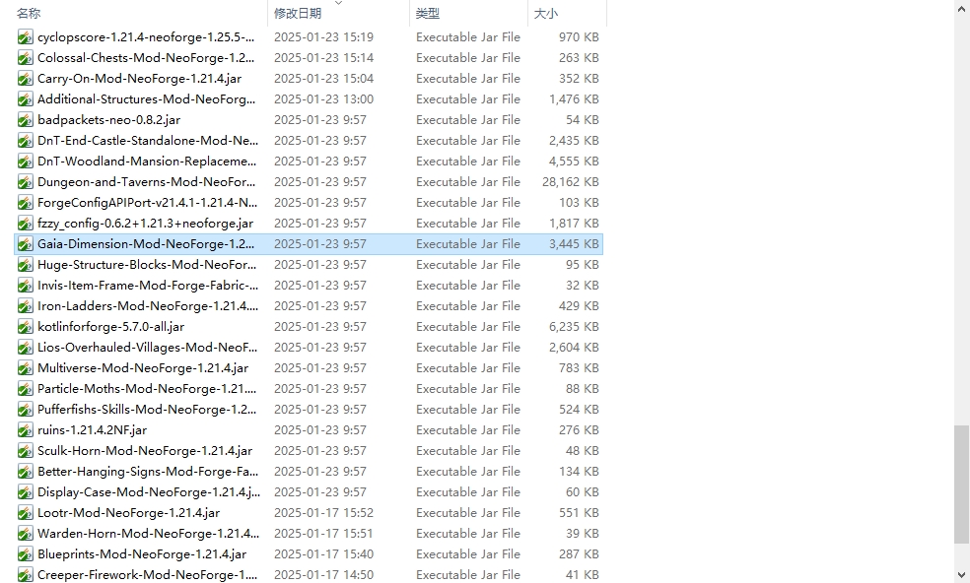
Task: Select the icon of Sculk-Horn-Mod-NeoForge-1.21.4.jar
Action: point(25,451)
